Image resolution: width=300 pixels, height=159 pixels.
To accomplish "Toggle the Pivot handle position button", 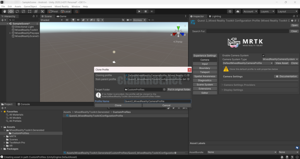I will click(x=53, y=11).
